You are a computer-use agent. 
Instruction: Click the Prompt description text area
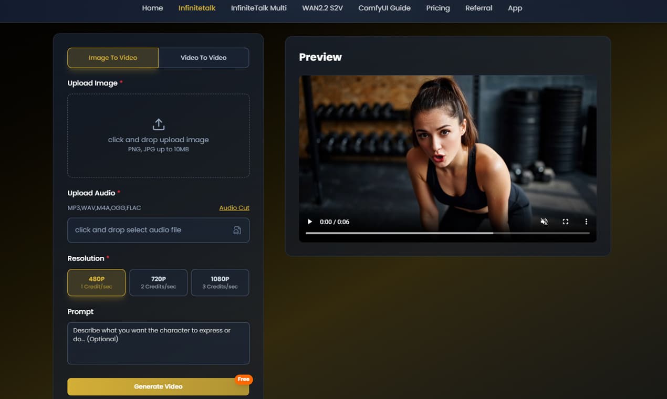pyautogui.click(x=158, y=343)
